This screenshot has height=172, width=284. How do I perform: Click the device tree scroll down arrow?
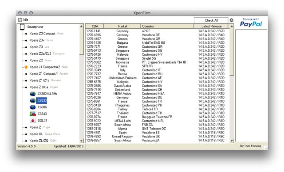point(81,141)
